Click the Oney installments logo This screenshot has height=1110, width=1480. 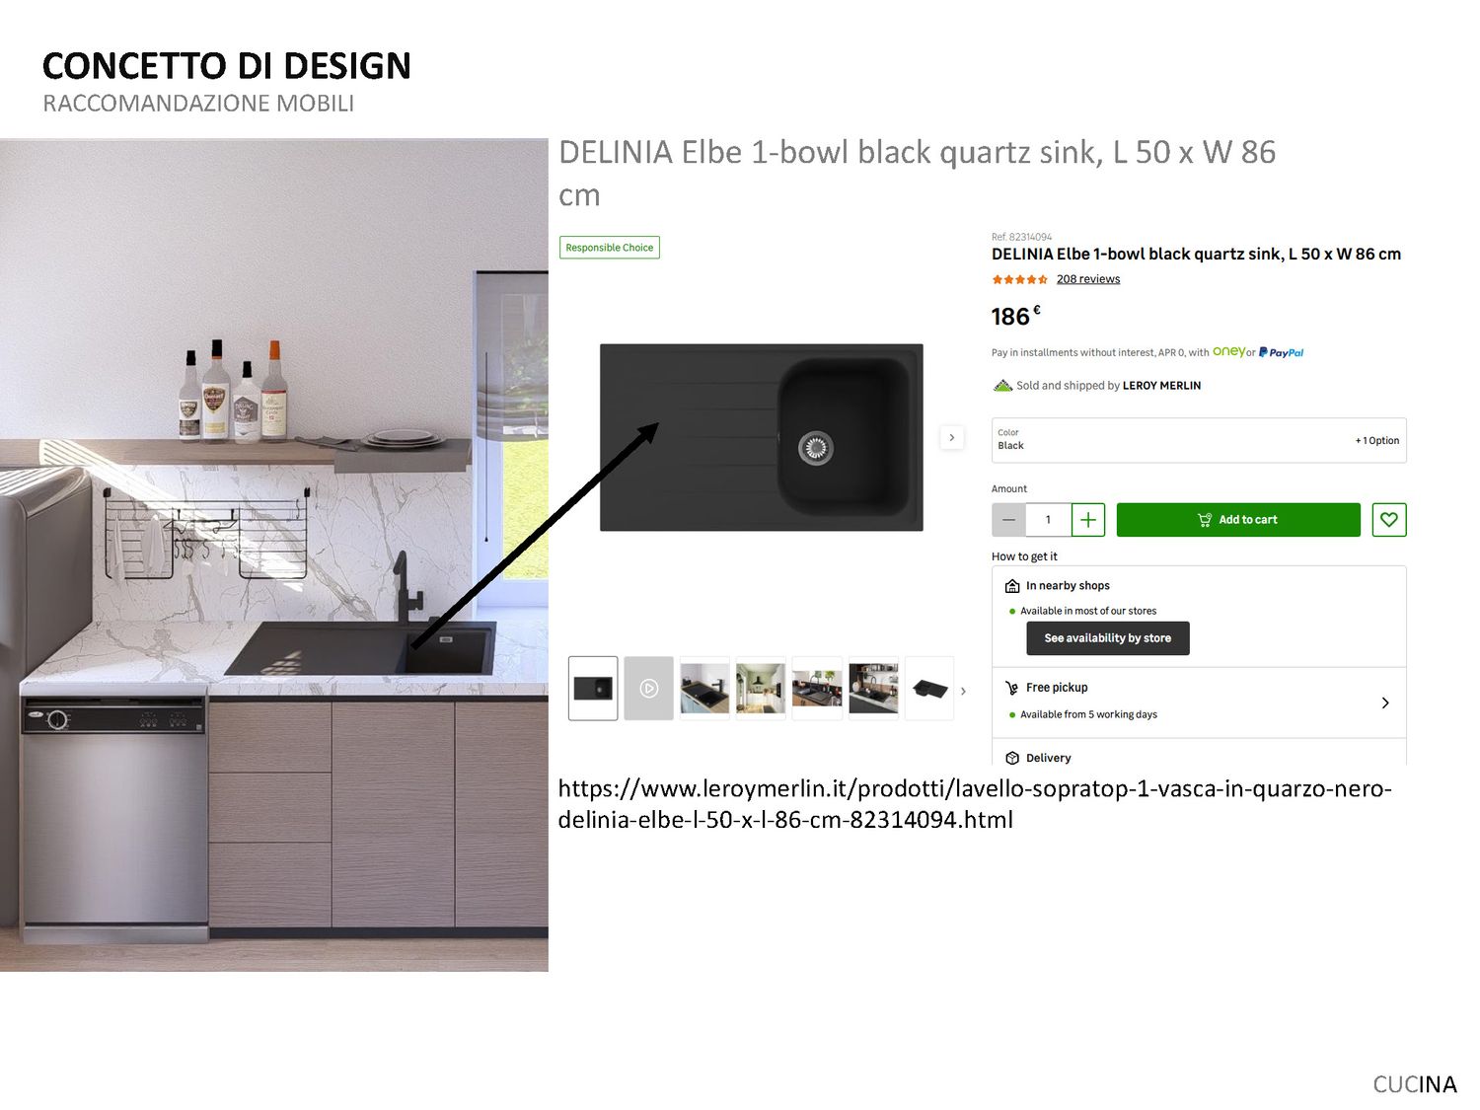(1228, 351)
